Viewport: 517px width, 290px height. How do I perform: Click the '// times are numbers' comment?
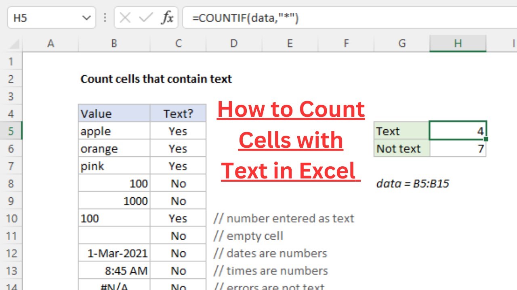(x=271, y=271)
